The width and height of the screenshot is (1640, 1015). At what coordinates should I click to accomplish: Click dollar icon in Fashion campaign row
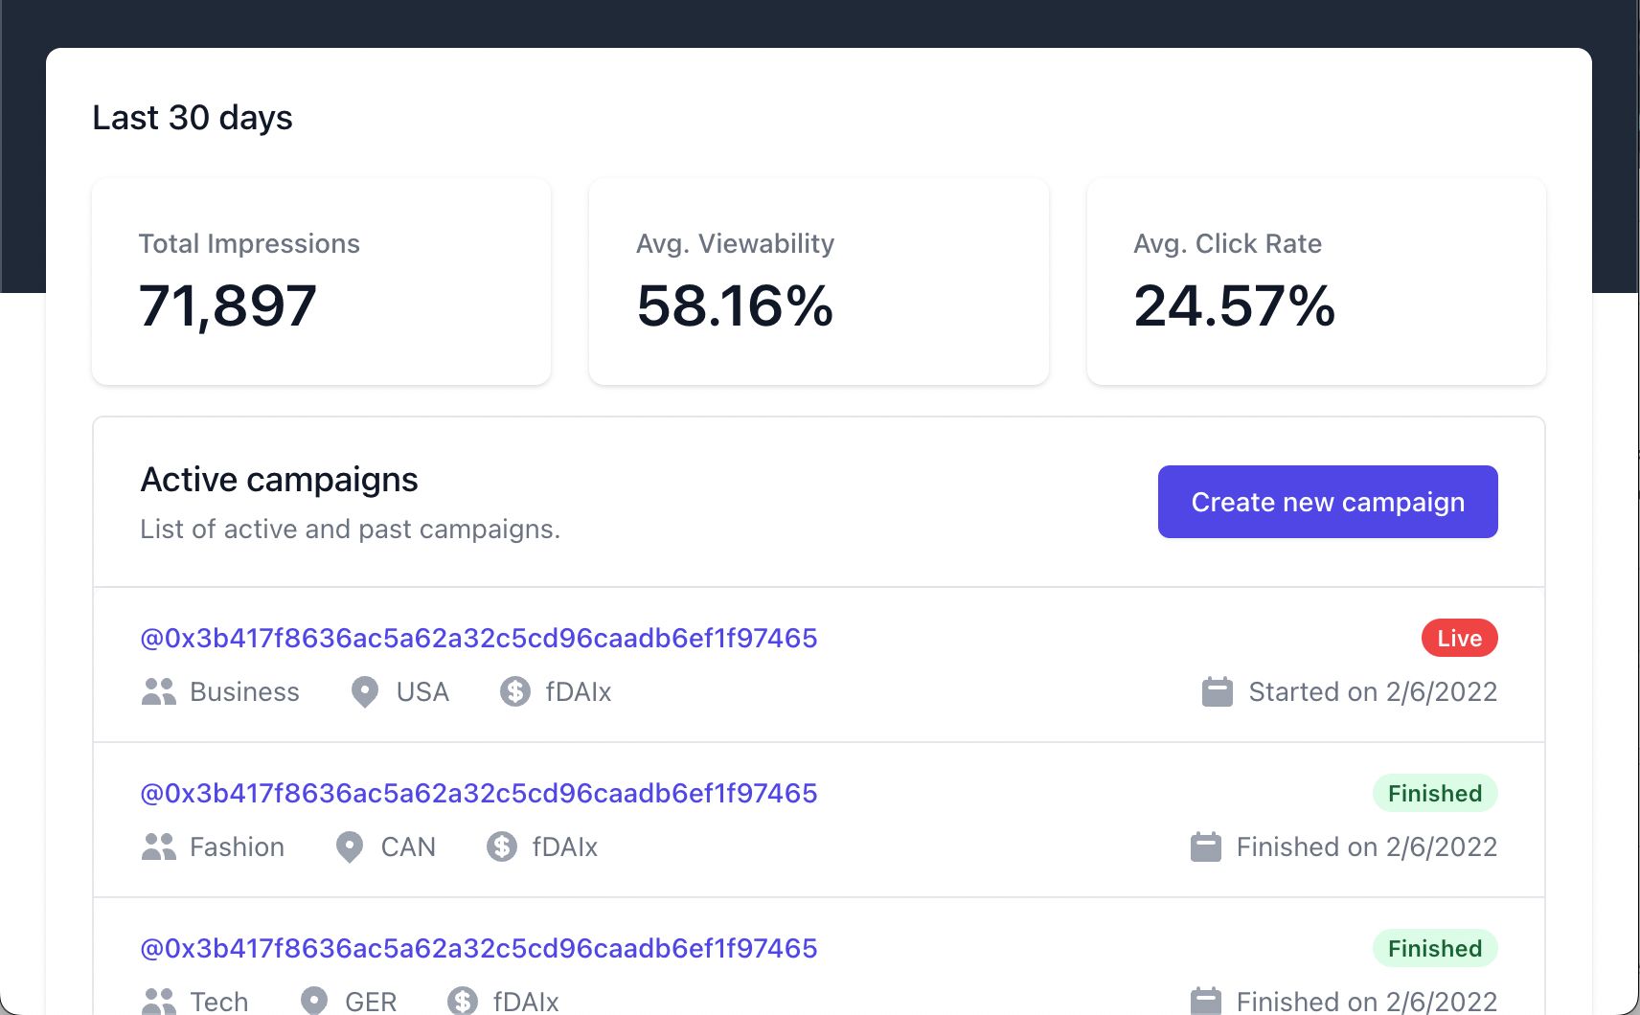[x=502, y=846]
